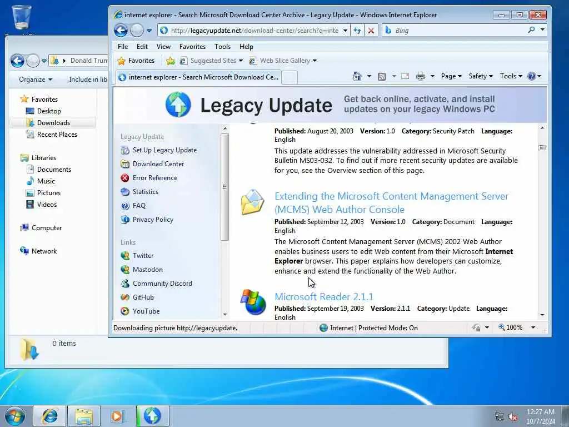The image size is (569, 427).
Task: Select Desktop in Explorer navigation pane
Action: (x=48, y=111)
